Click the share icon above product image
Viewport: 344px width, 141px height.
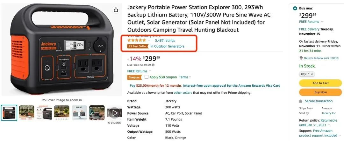click(116, 10)
